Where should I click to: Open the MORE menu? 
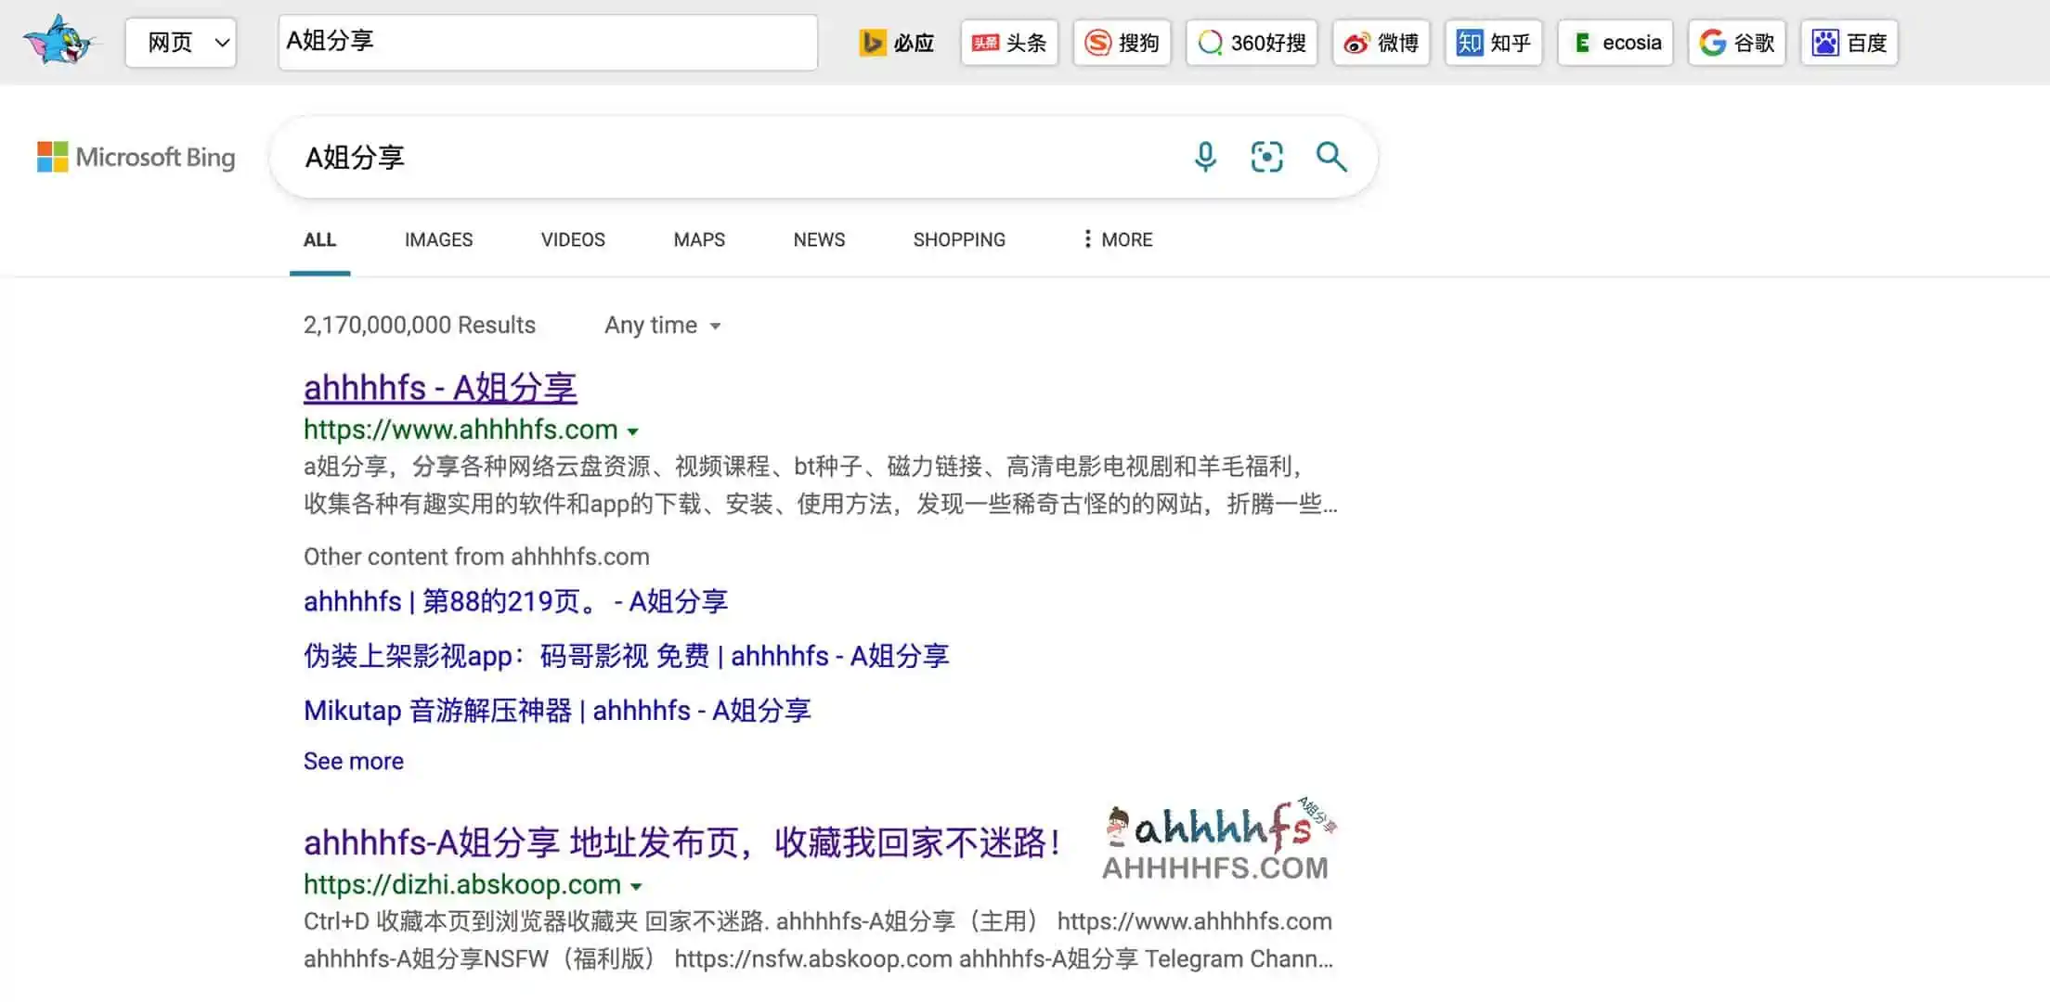pos(1116,239)
